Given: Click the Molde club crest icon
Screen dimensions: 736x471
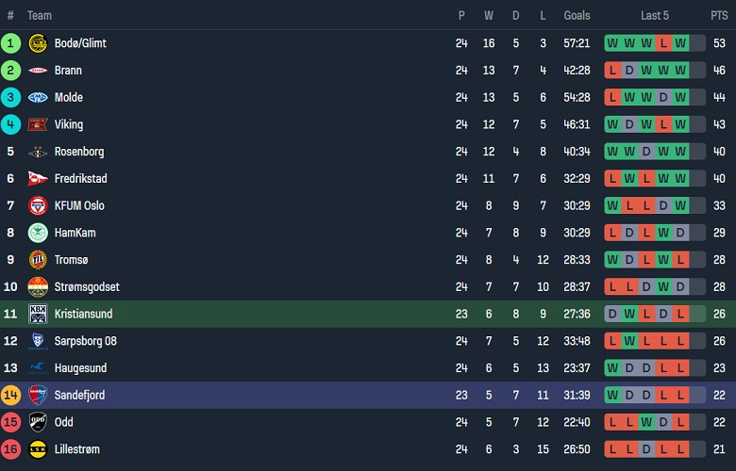Looking at the screenshot, I should pyautogui.click(x=38, y=98).
